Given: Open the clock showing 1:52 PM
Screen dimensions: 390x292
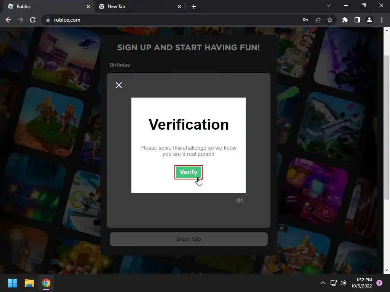Looking at the screenshot, I should pos(361,283).
